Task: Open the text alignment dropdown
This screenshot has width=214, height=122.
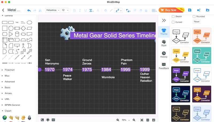Action: (x=91, y=10)
